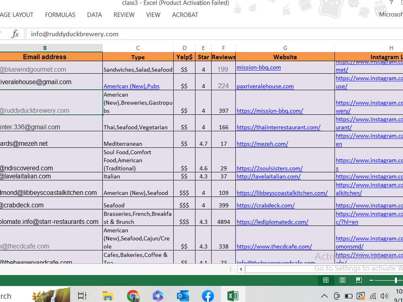Image resolution: width=403 pixels, height=302 pixels.
Task: Launch Google Chrome from taskbar
Action: (x=133, y=296)
